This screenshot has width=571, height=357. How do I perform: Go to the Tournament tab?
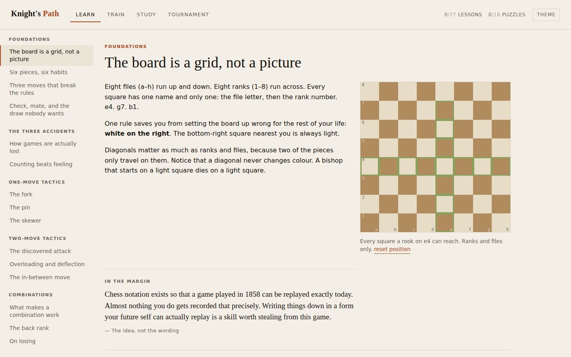tap(188, 15)
